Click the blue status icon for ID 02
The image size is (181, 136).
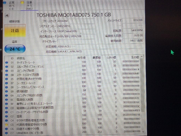(7, 67)
